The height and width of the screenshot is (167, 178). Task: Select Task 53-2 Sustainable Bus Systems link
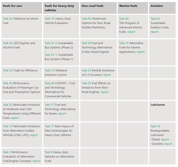(x=51, y=43)
